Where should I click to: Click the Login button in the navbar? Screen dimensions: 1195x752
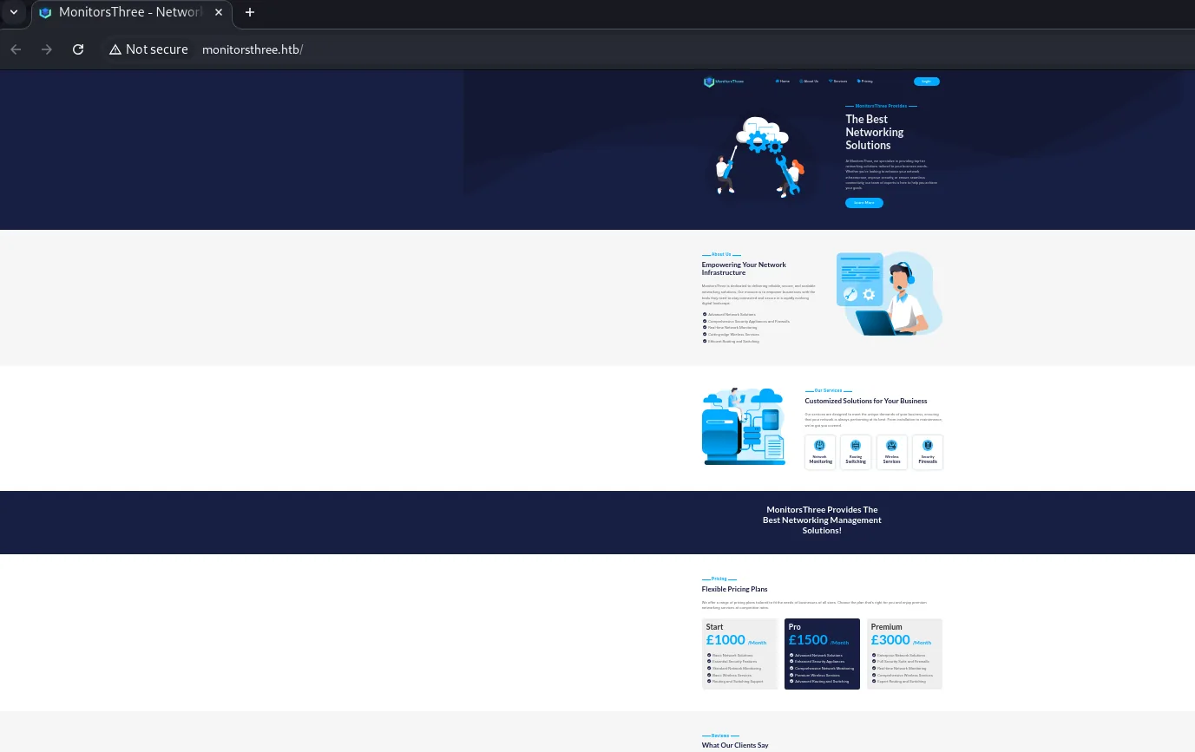[927, 82]
